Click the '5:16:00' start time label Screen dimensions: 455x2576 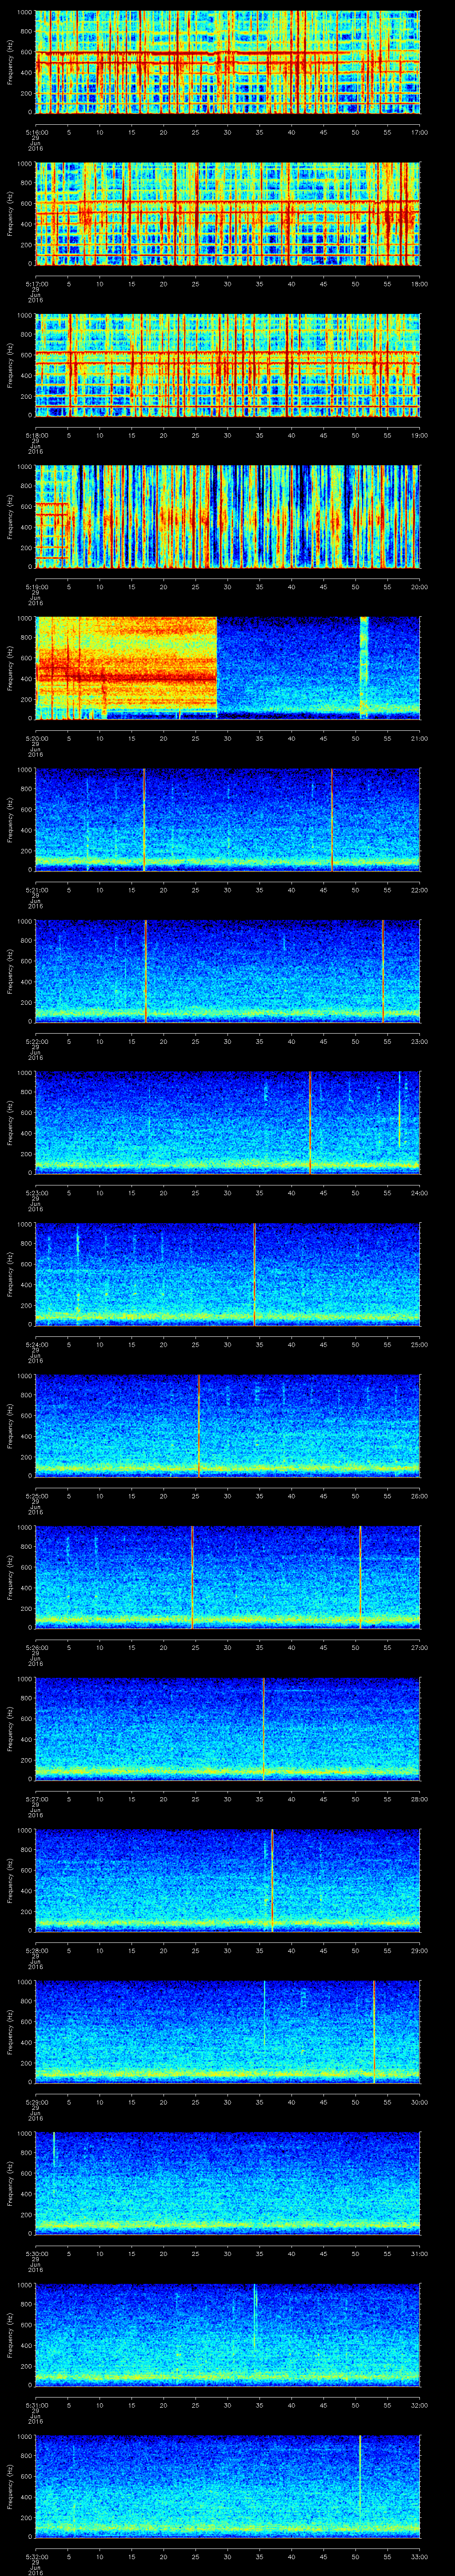click(x=36, y=132)
